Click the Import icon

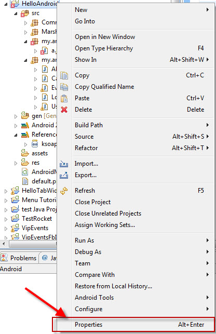(x=64, y=164)
